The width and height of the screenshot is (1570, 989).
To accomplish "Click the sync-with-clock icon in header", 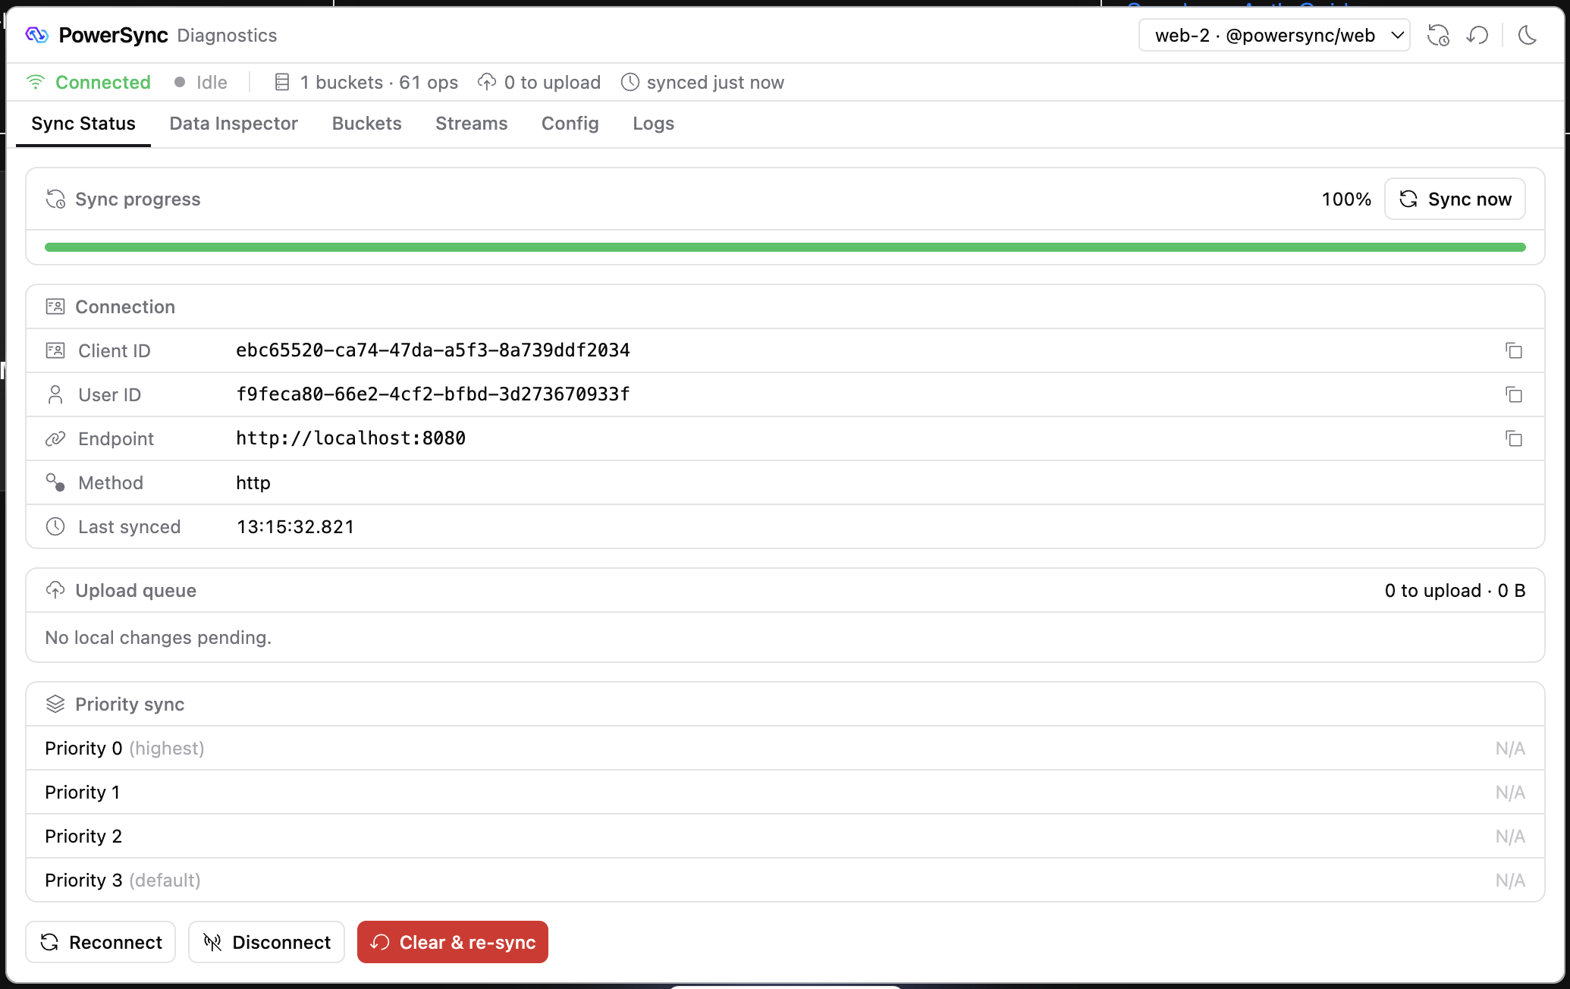I will point(1438,36).
